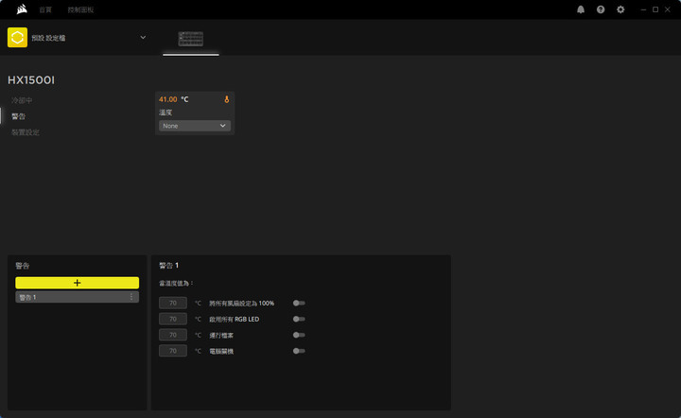
Task: Click the 運行檔案 temperature field
Action: [x=173, y=335]
